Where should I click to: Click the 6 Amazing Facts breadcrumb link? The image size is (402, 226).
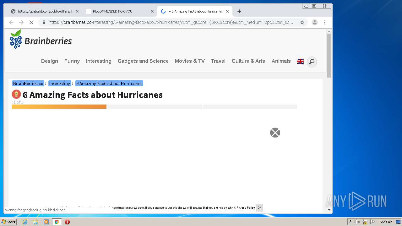click(x=109, y=83)
